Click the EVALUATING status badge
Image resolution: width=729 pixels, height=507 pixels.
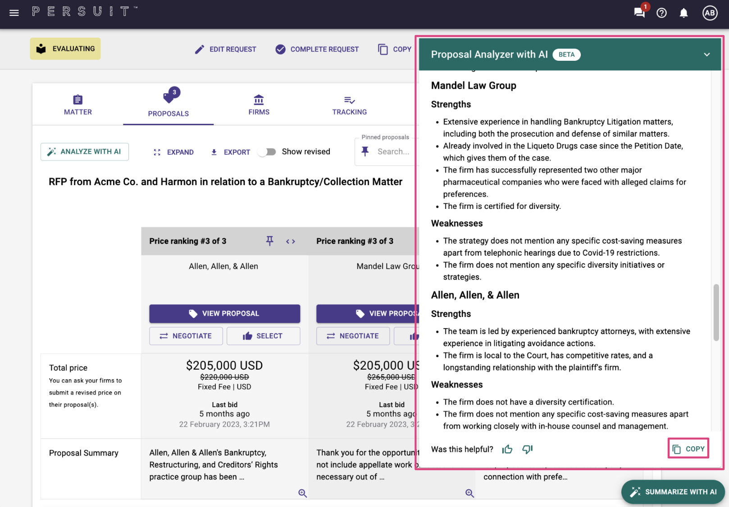[x=65, y=49]
